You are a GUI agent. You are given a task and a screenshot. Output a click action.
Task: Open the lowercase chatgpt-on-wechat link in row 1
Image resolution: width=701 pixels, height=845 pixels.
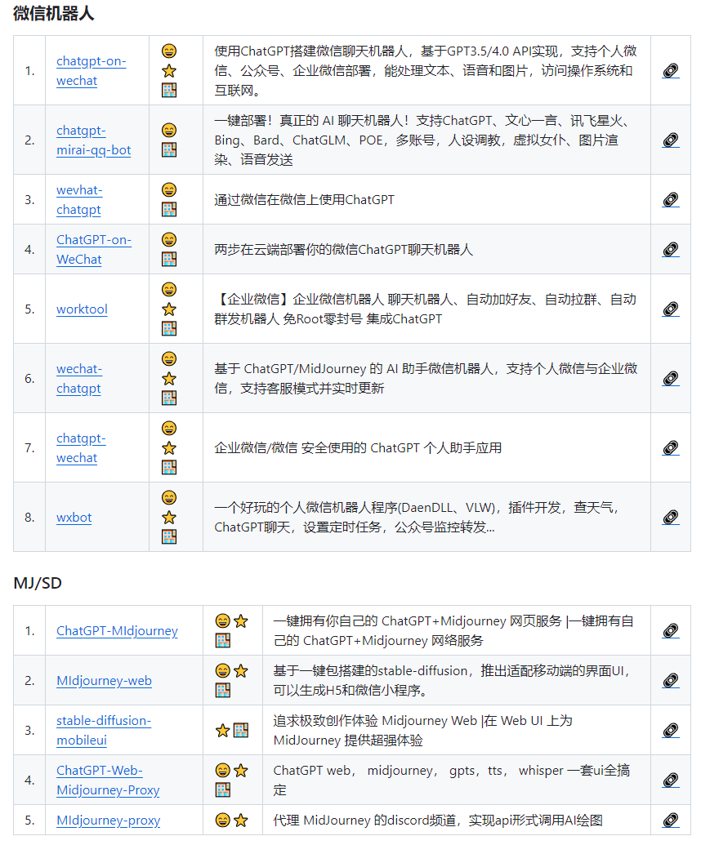(92, 70)
